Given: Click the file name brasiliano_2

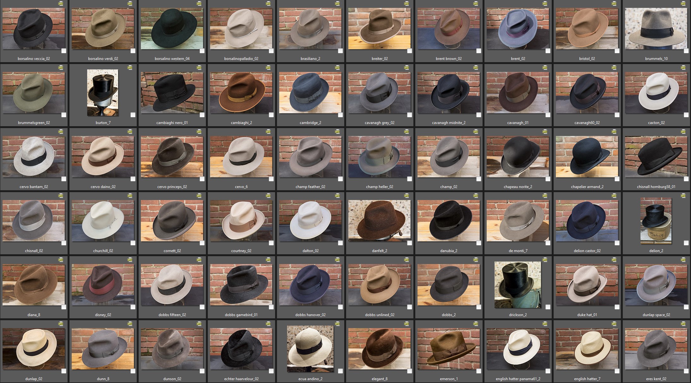Looking at the screenshot, I should point(310,59).
